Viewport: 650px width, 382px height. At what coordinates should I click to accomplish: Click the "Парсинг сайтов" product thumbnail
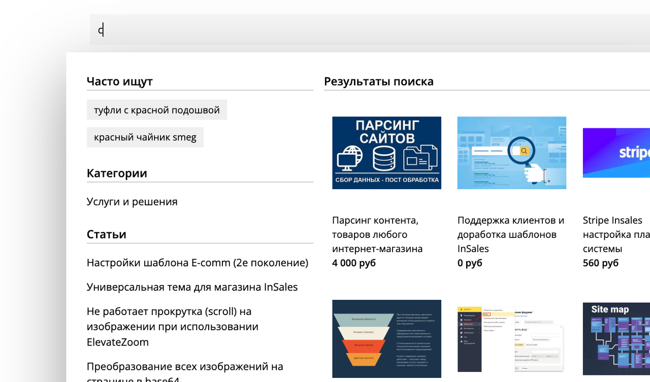pos(386,153)
